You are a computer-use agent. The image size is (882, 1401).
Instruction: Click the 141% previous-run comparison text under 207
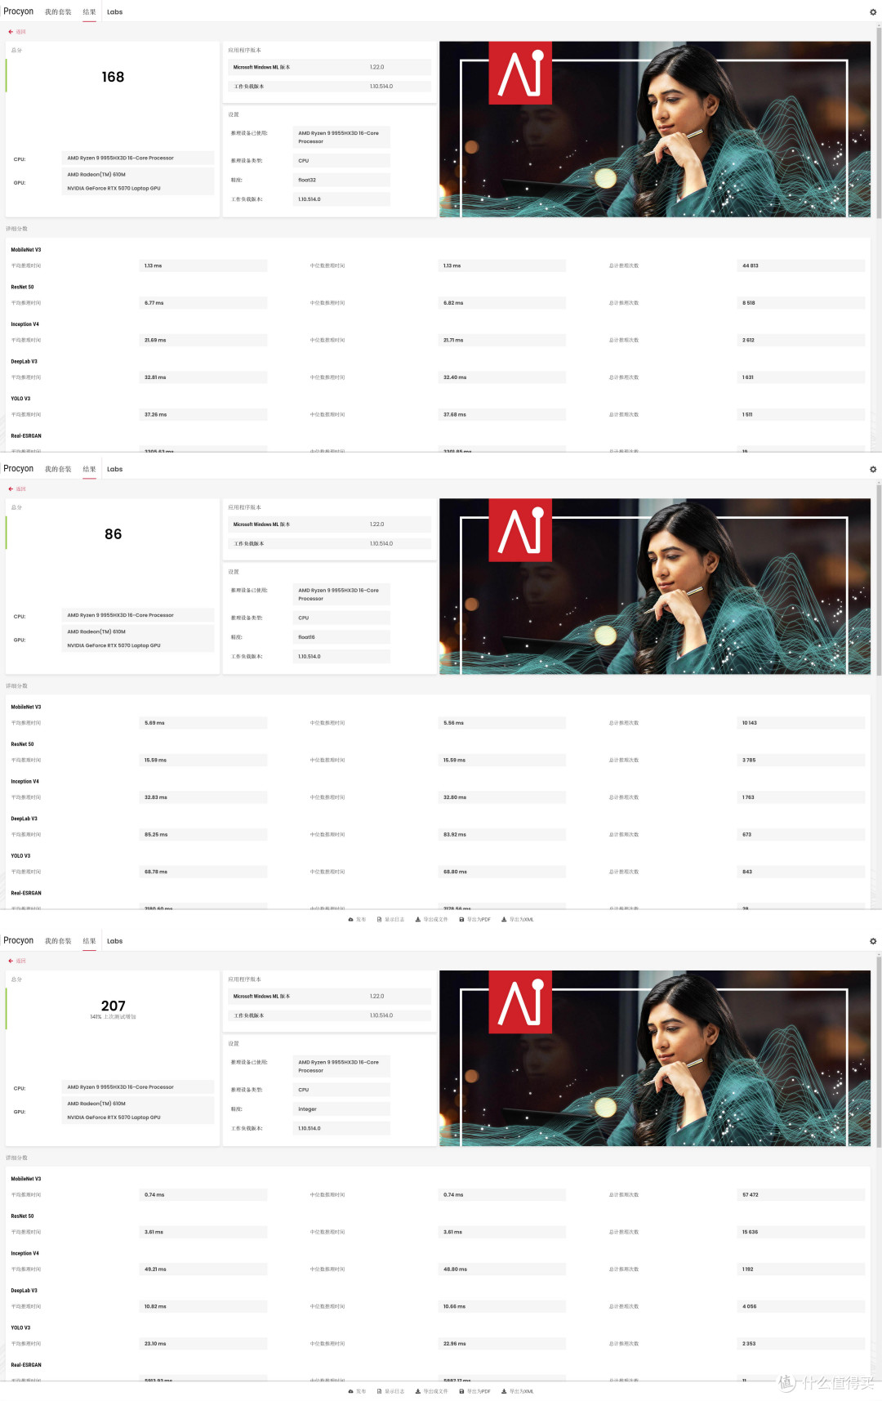pos(114,1017)
